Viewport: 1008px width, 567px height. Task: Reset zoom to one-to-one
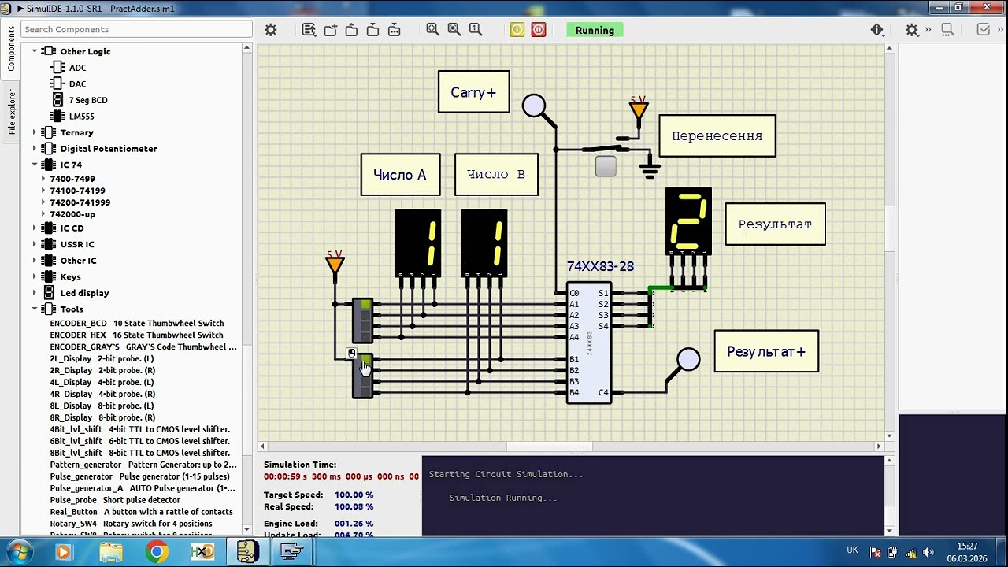pos(476,30)
